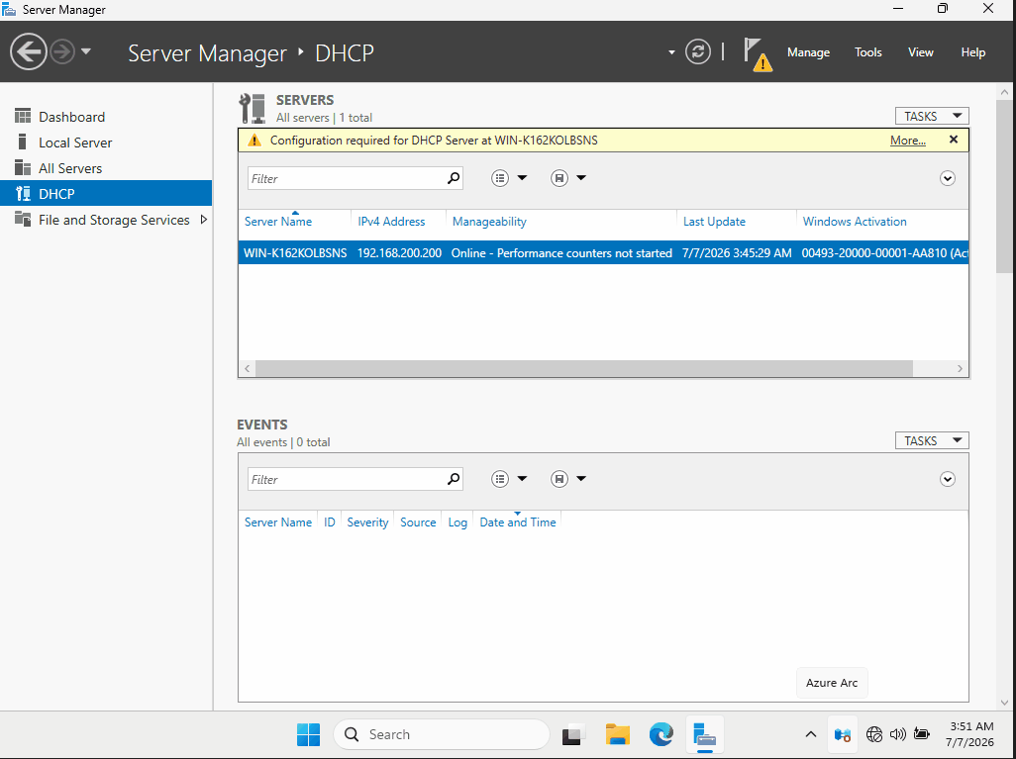Click the Local Server sidebar icon

(23, 142)
